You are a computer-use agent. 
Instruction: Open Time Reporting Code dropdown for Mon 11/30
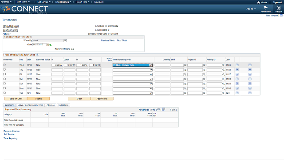coord(133,88)
